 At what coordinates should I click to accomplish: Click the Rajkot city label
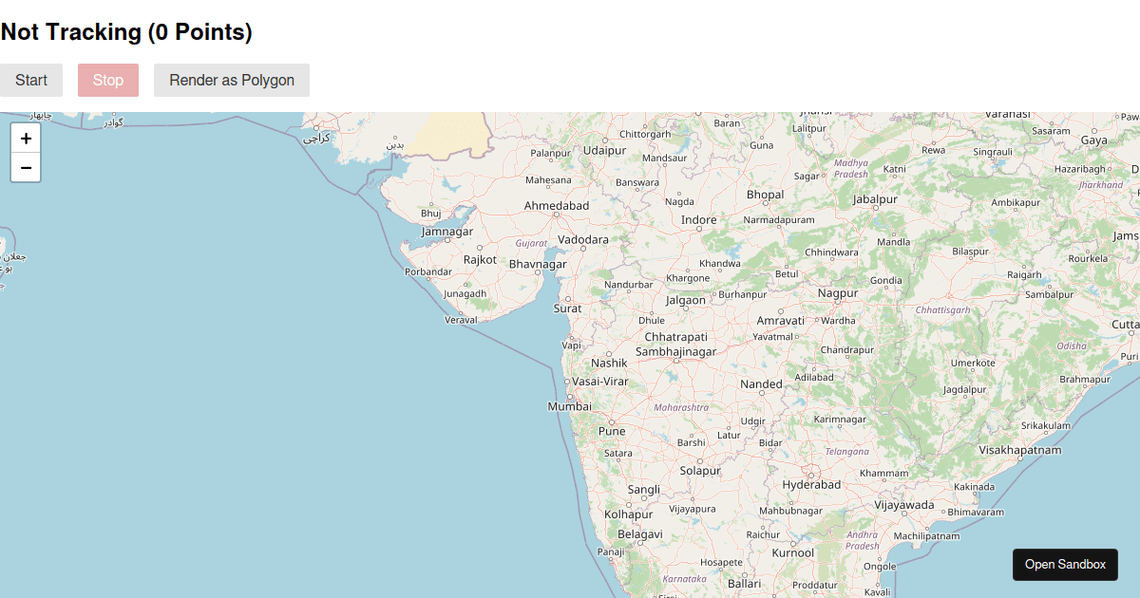(480, 259)
